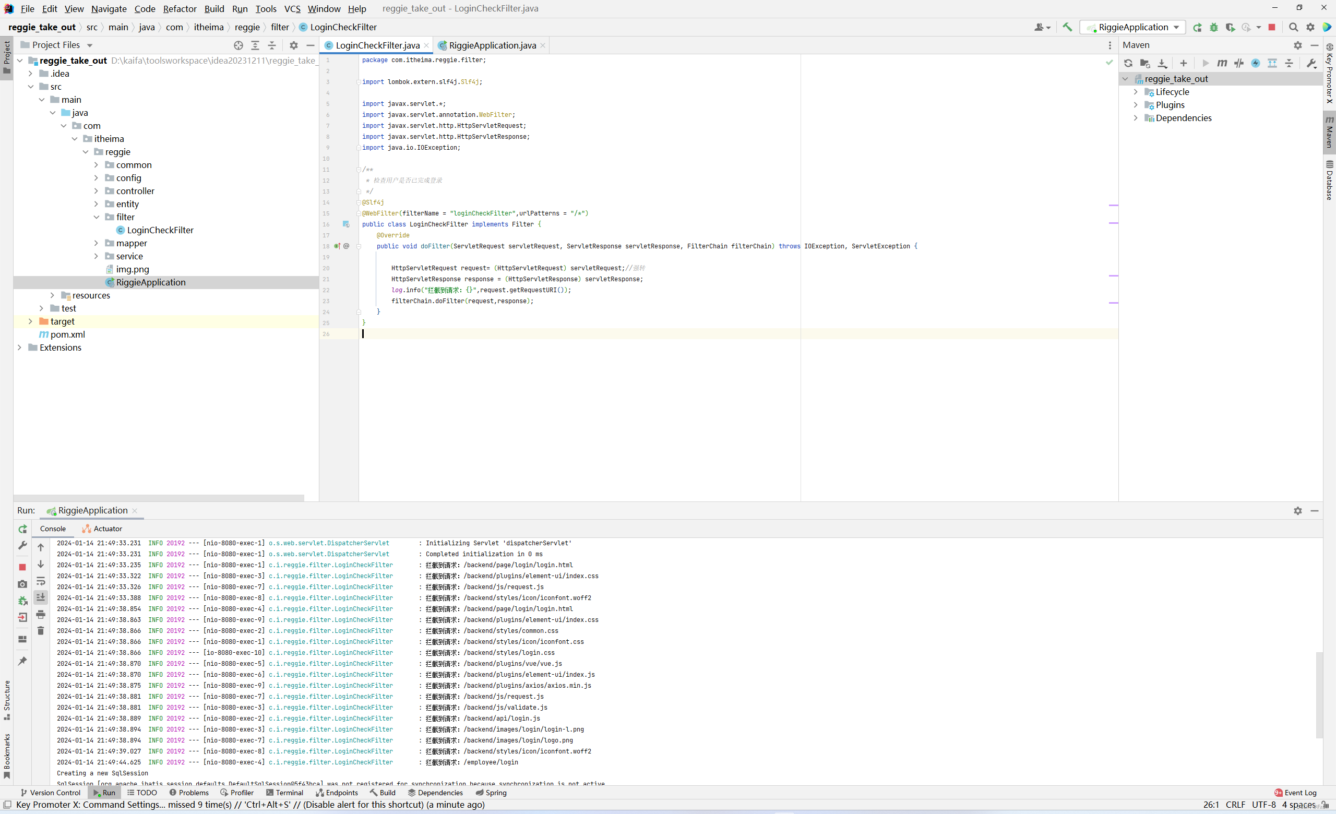Debug RiggieApplication with the bug icon
Image resolution: width=1336 pixels, height=814 pixels.
point(1213,27)
